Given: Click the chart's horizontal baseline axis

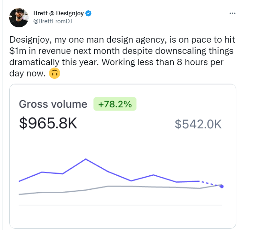Looking at the screenshot, I should (120, 205).
